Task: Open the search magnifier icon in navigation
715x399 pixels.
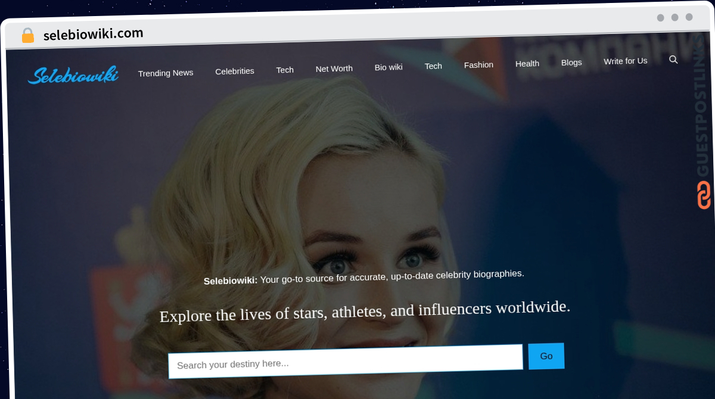Action: [x=673, y=60]
